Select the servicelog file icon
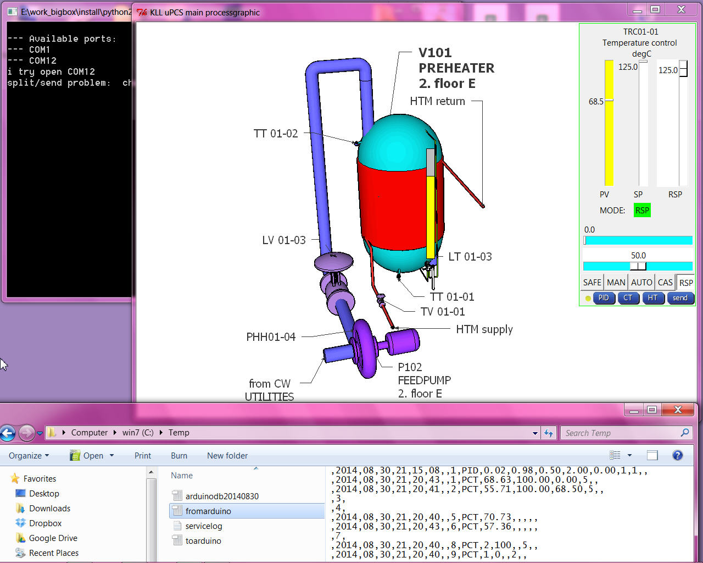703x563 pixels. tap(177, 526)
